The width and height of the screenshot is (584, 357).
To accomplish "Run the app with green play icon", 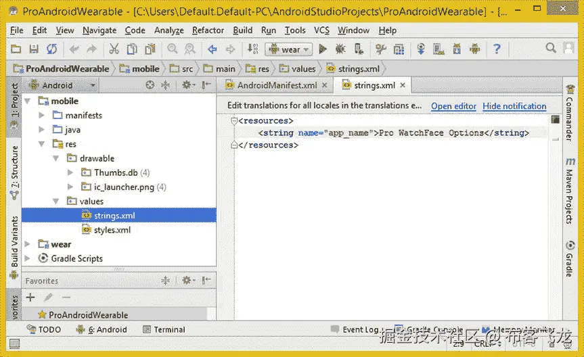I will click(323, 49).
